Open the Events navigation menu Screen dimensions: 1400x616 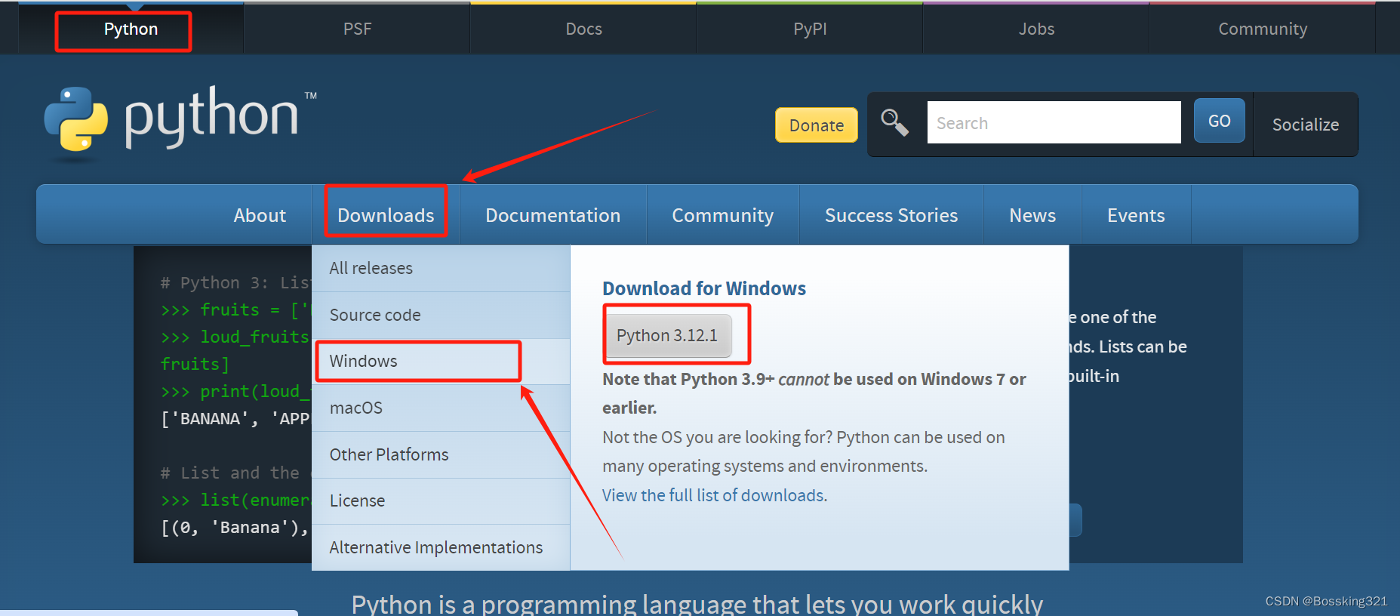point(1136,215)
